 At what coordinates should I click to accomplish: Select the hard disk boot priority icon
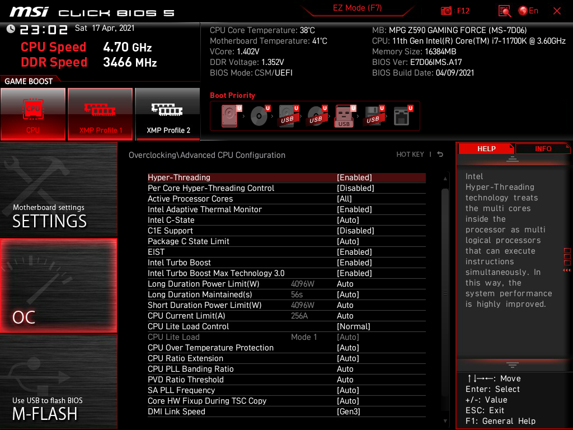coord(230,116)
